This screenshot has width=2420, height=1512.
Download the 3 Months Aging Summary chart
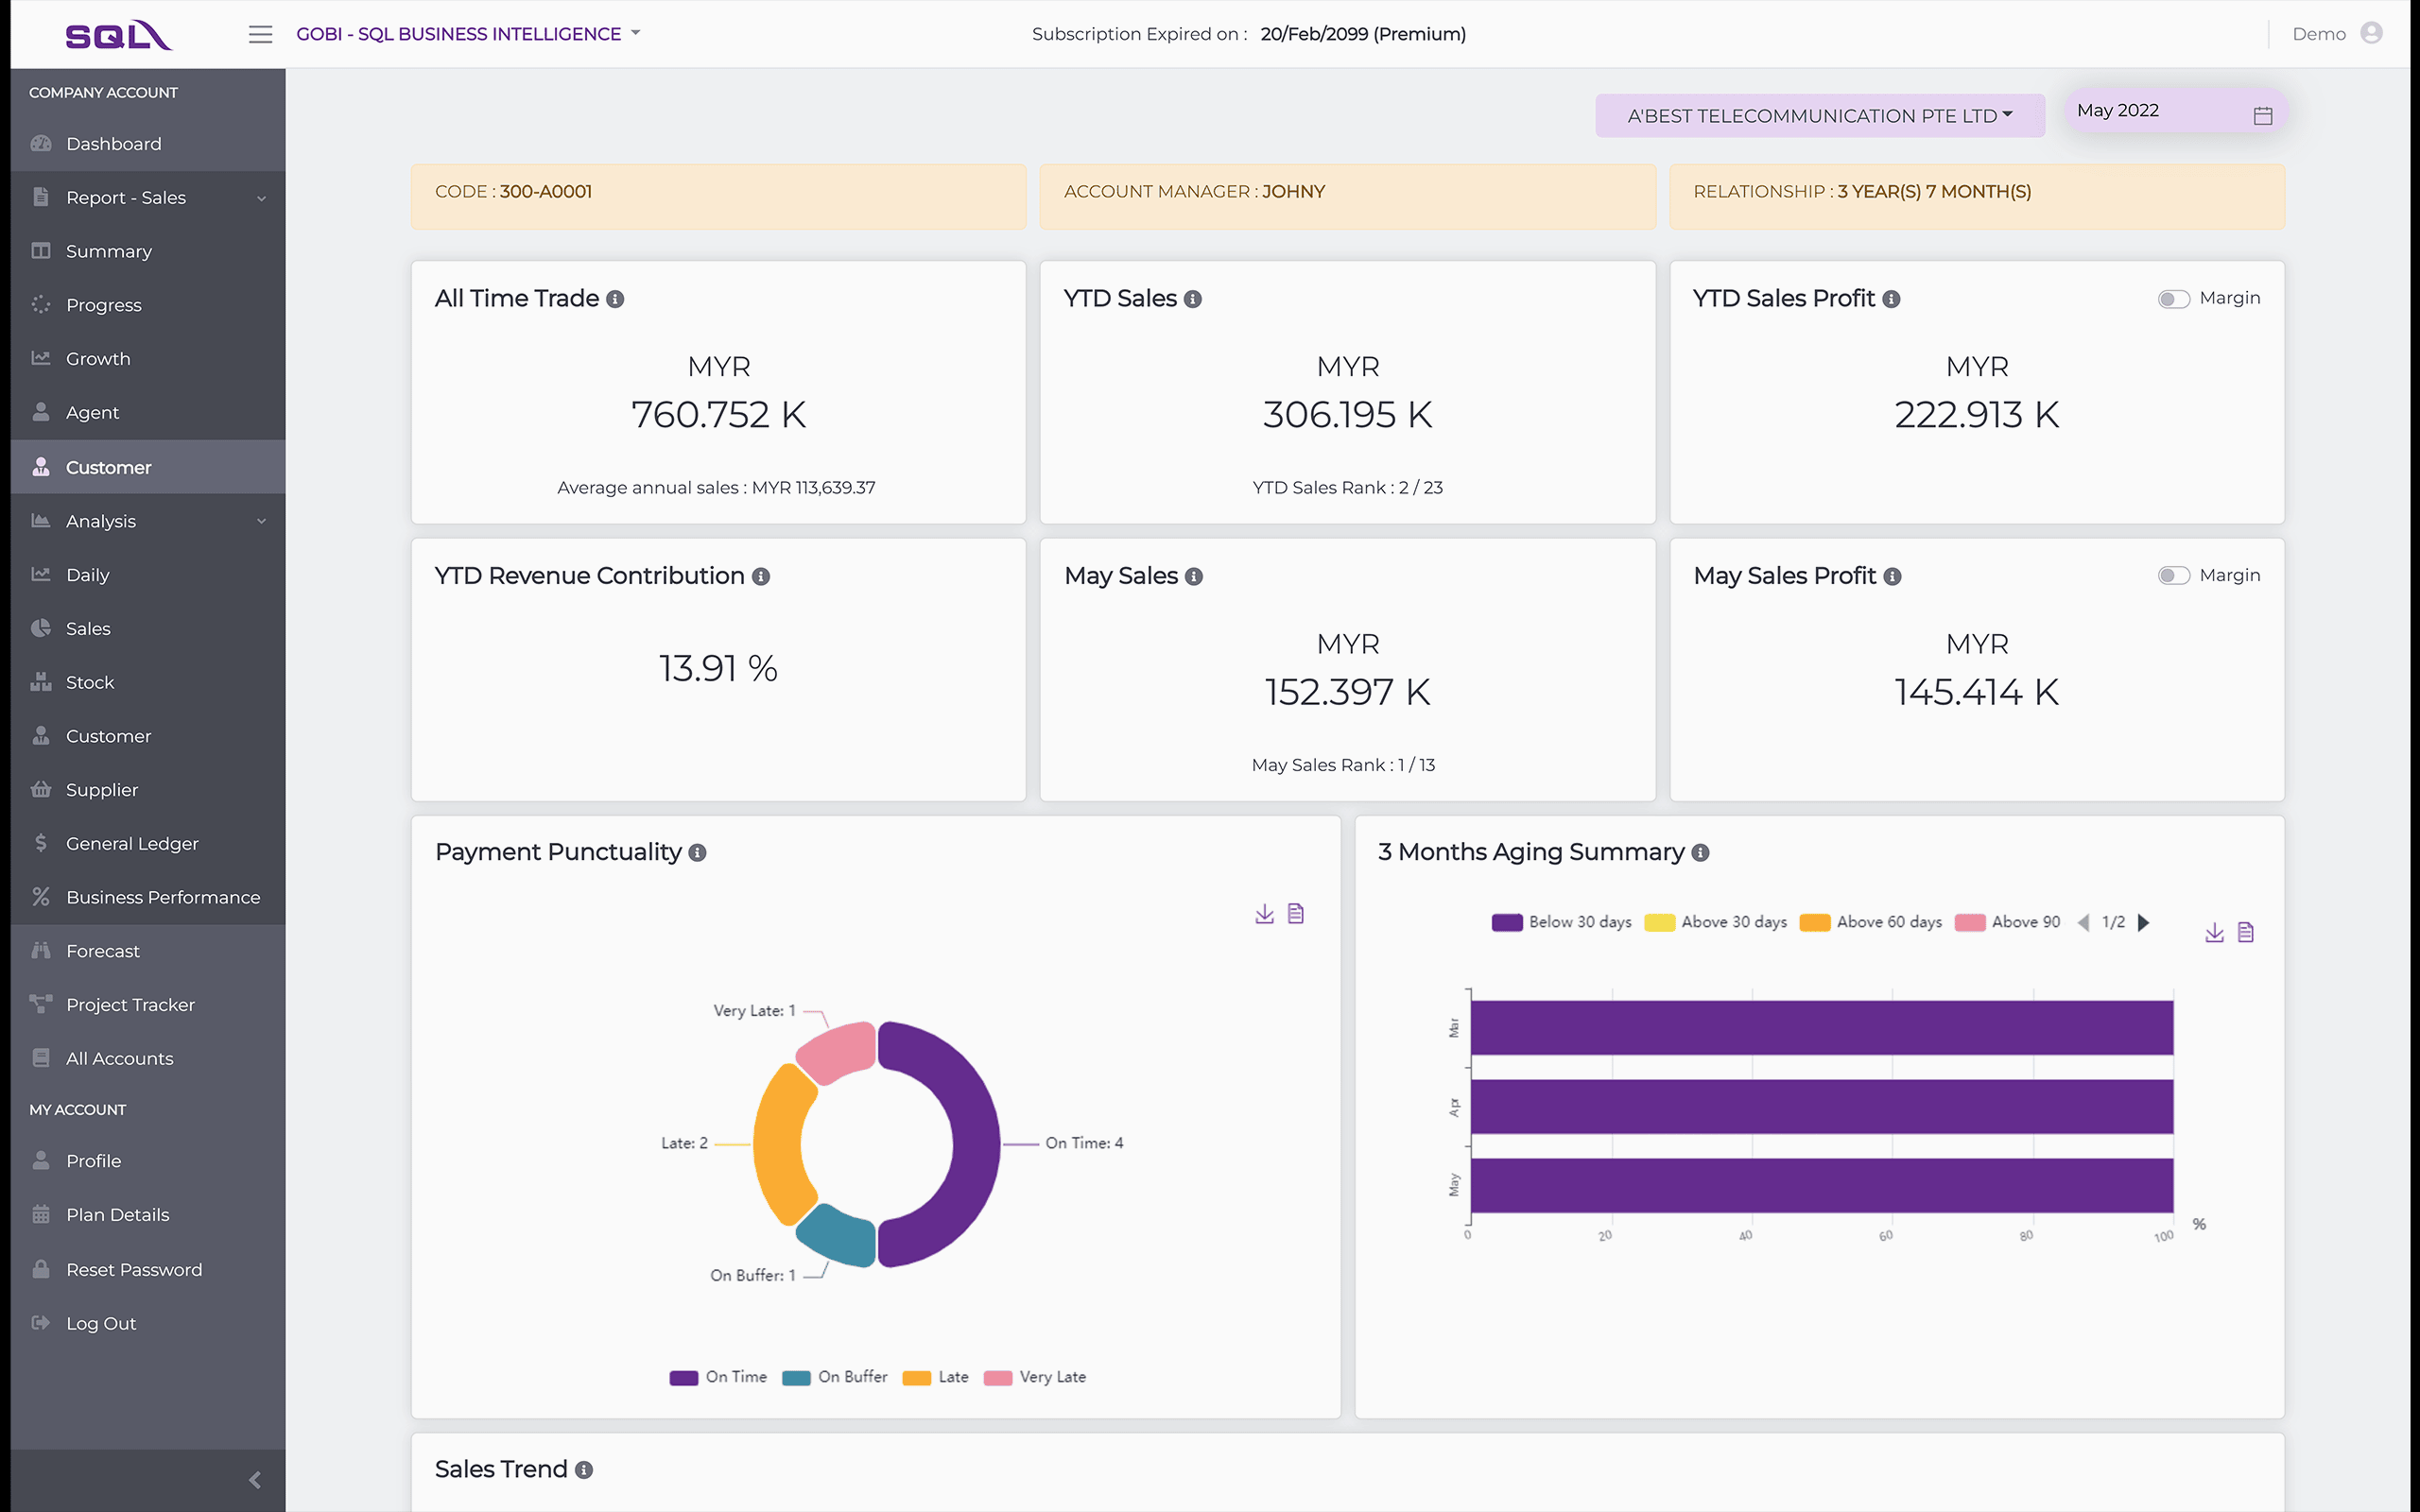(2214, 932)
